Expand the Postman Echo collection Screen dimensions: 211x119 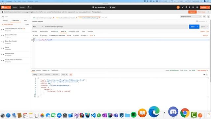(x=2, y=54)
